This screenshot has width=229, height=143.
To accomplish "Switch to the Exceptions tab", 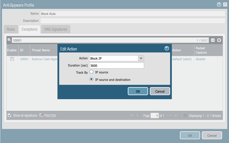I will (29, 29).
